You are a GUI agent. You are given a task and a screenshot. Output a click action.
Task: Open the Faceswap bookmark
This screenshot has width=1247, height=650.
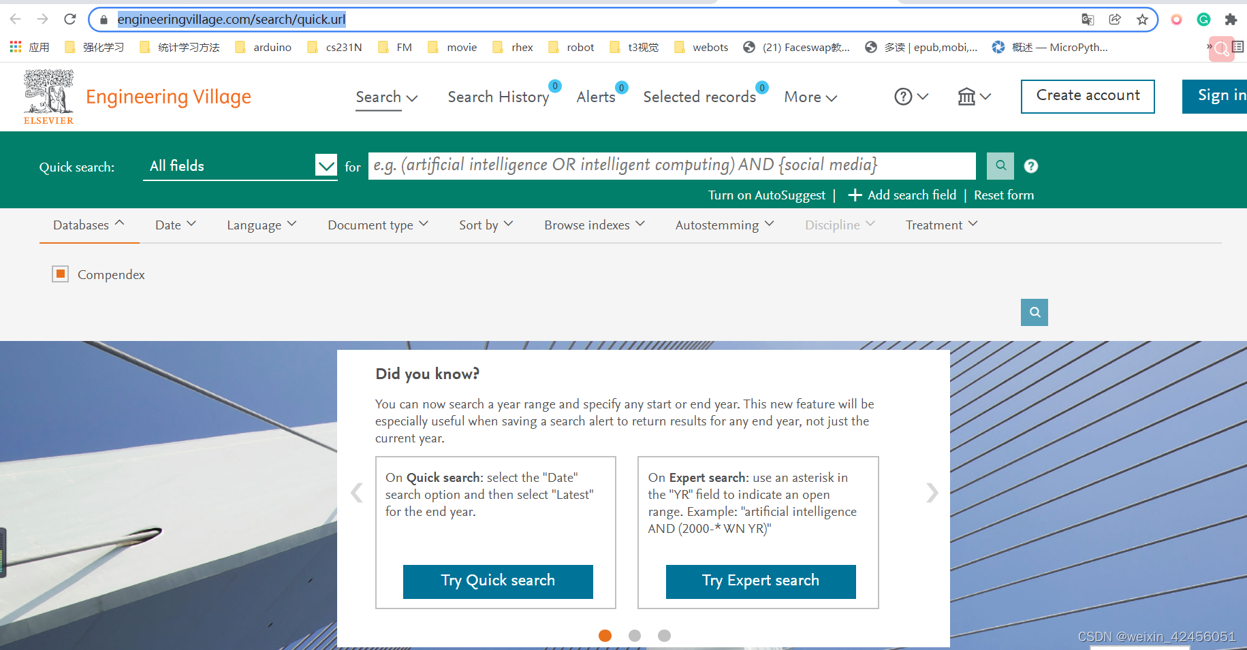click(796, 47)
